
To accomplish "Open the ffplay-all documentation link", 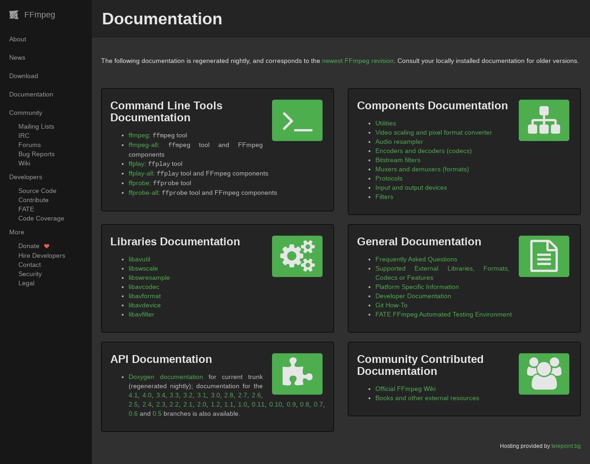I will pos(141,173).
